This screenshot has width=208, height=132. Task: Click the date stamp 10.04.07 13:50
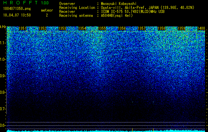17,15
